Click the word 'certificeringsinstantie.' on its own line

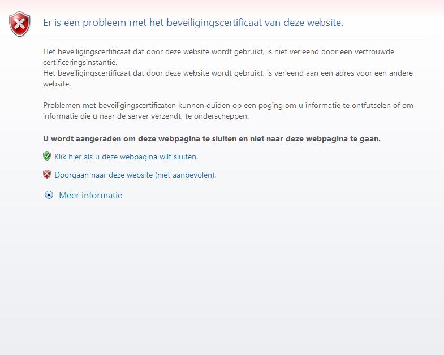80,62
